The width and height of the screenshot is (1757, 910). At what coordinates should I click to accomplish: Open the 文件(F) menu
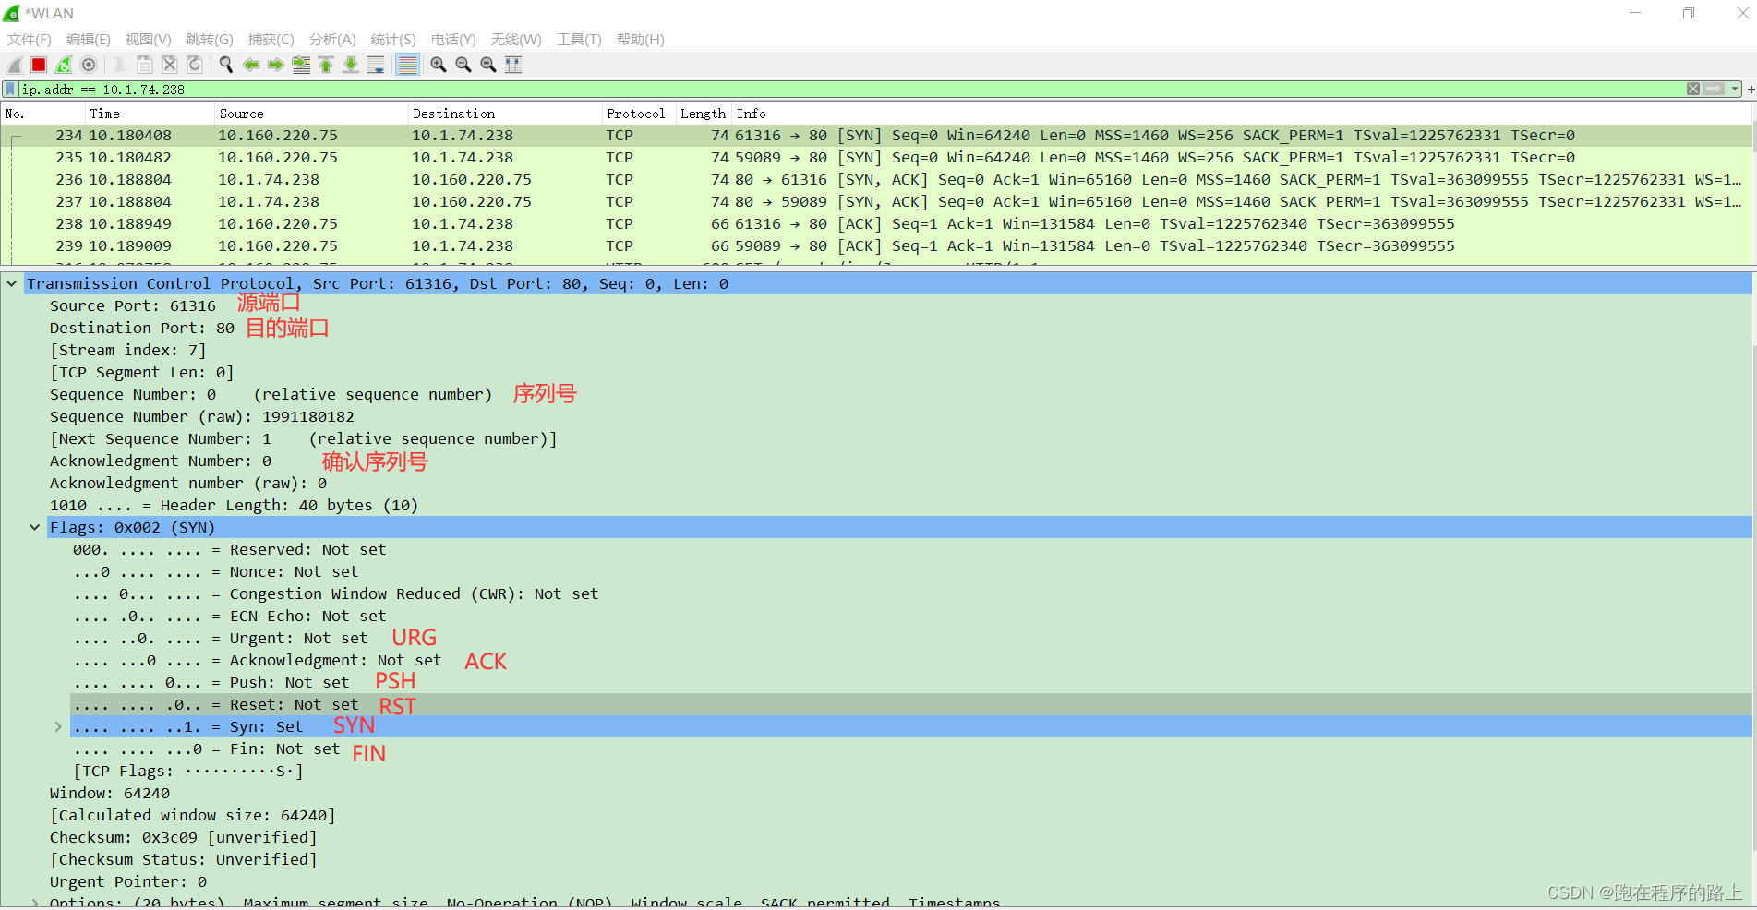point(30,40)
